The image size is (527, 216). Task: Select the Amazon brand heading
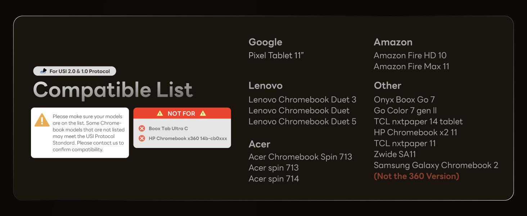(x=393, y=42)
